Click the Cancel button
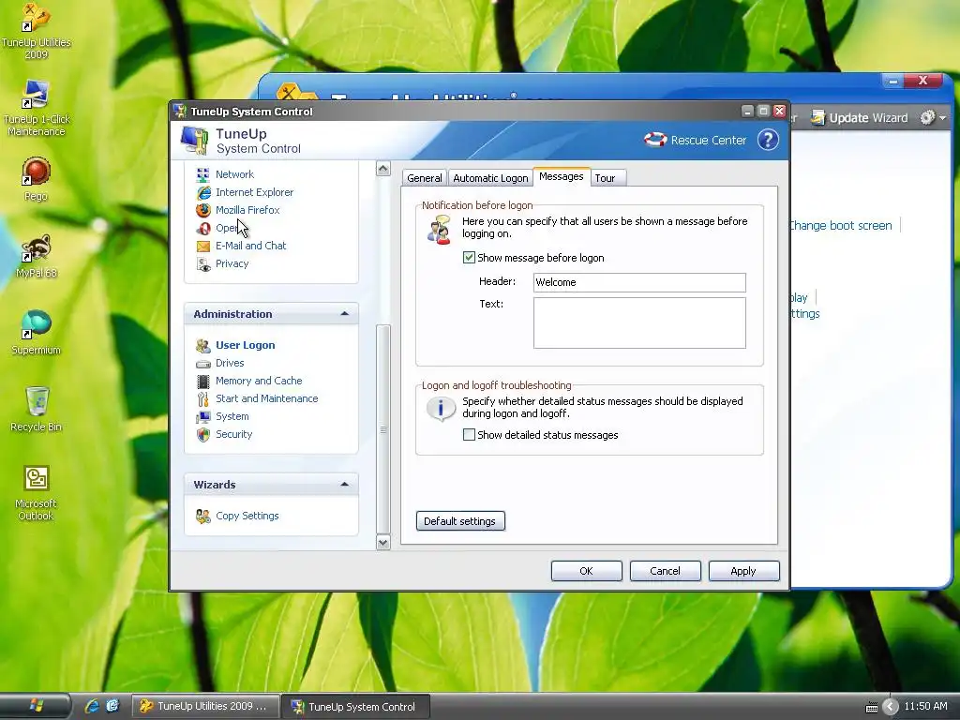The width and height of the screenshot is (960, 720). tap(665, 571)
